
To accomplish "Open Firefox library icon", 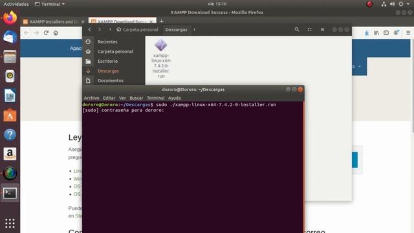I will tap(376, 33).
